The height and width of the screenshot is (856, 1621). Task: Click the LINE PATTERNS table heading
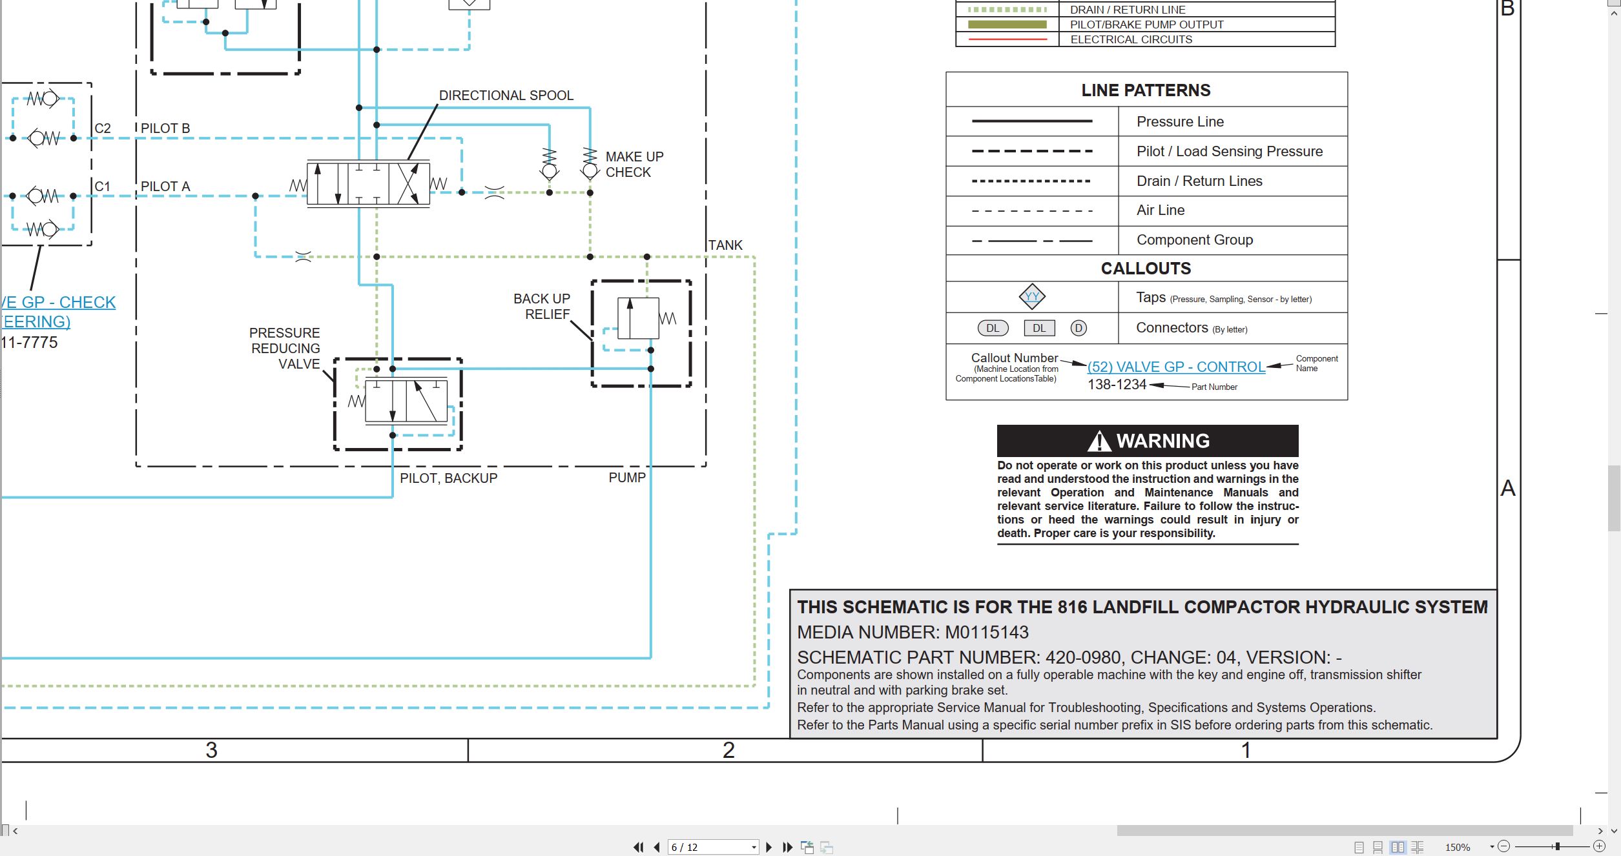point(1146,90)
